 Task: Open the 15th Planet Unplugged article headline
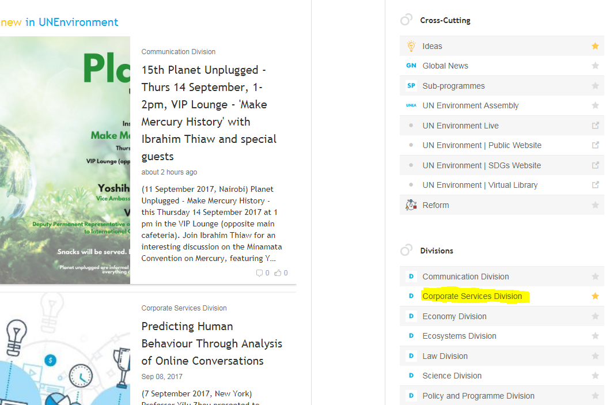coord(209,113)
